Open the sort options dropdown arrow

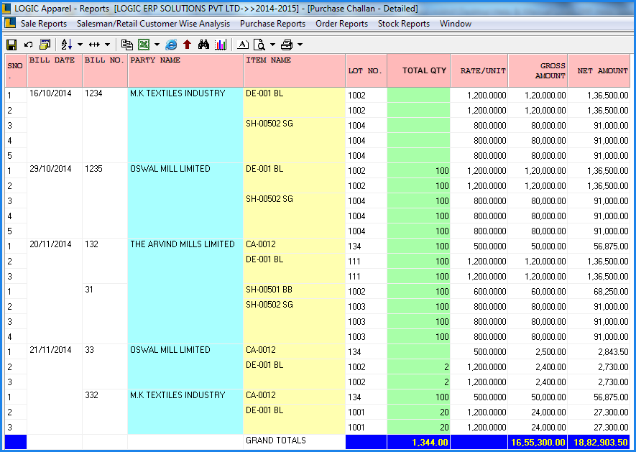(x=80, y=45)
